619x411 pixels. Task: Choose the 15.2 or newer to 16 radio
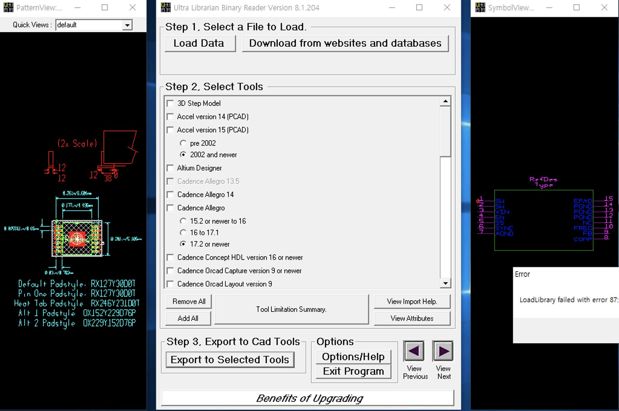183,221
